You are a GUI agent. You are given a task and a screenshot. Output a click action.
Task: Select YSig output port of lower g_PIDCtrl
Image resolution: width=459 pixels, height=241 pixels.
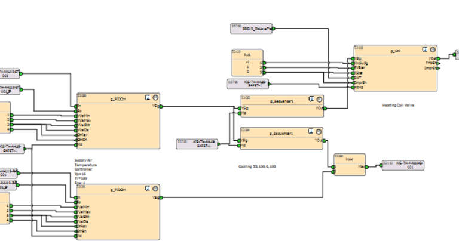(161, 197)
